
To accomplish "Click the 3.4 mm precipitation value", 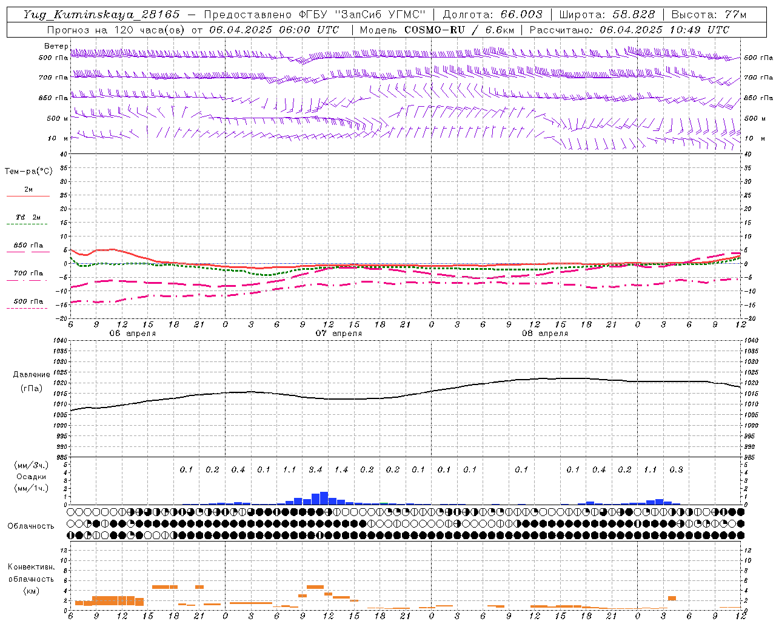I will pos(315,470).
